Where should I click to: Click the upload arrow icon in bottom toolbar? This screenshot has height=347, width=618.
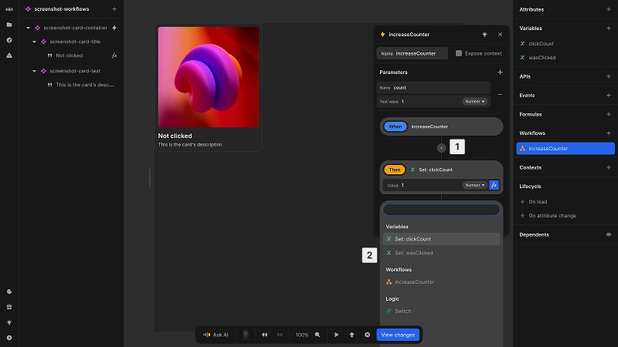351,335
